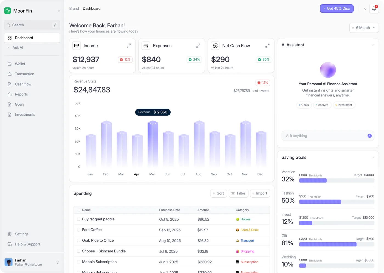Click the Brand breadcrumb link
Viewport: 384px width, 273px height.
click(74, 8)
